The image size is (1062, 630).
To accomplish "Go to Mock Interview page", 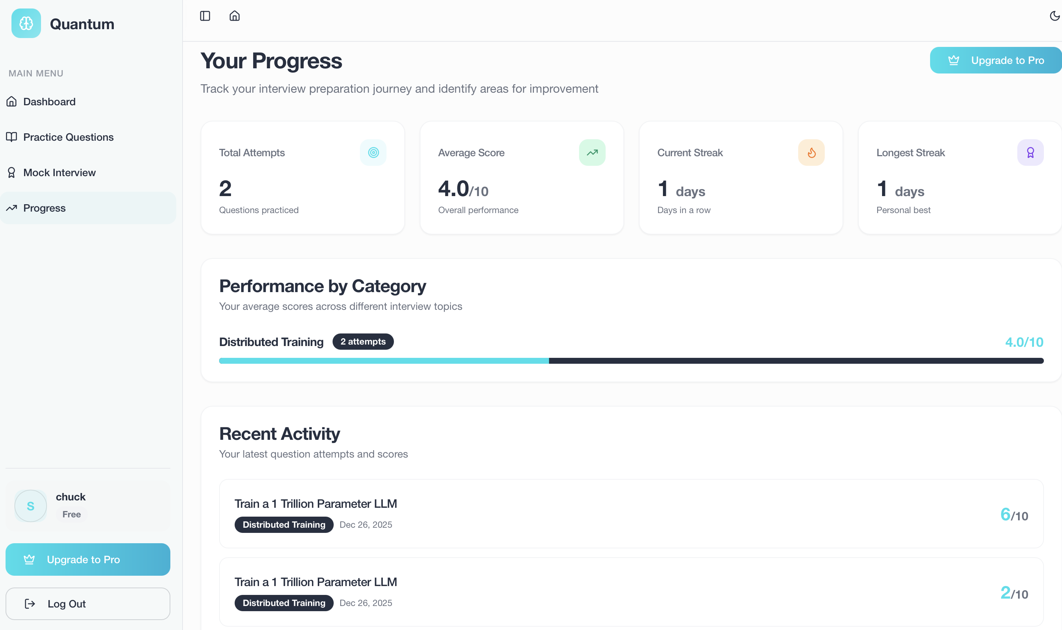I will pos(59,173).
